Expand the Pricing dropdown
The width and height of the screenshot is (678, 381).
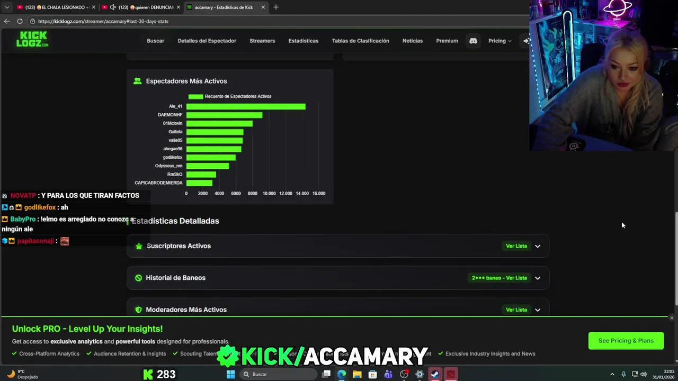499,41
